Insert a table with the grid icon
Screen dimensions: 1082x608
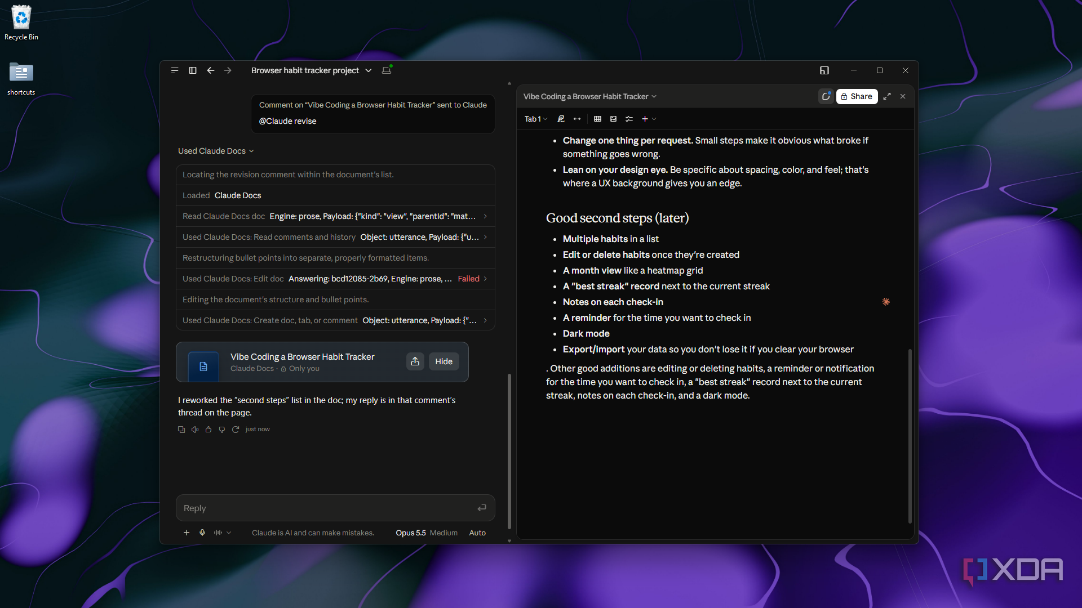(x=597, y=119)
